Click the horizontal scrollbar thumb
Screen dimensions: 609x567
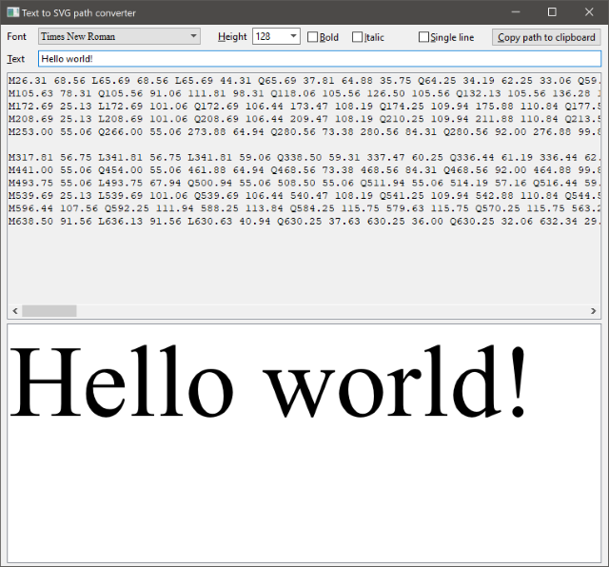tap(49, 311)
